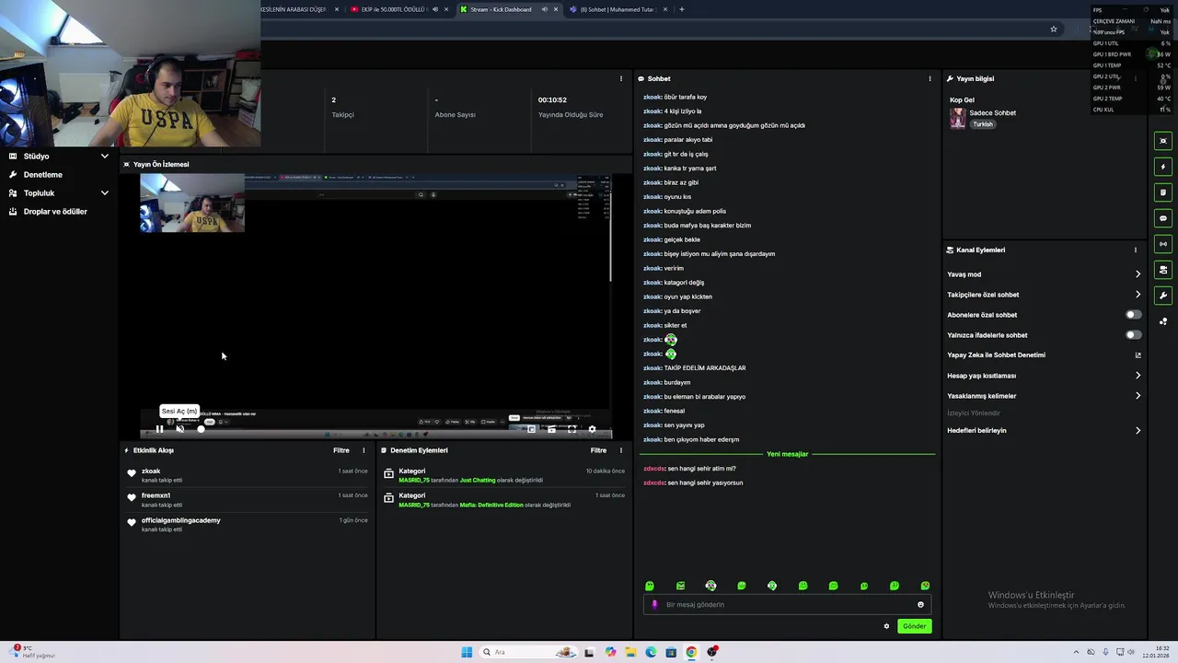Click the Yeni mesajlar divider label
The width and height of the screenshot is (1178, 663).
tap(787, 454)
